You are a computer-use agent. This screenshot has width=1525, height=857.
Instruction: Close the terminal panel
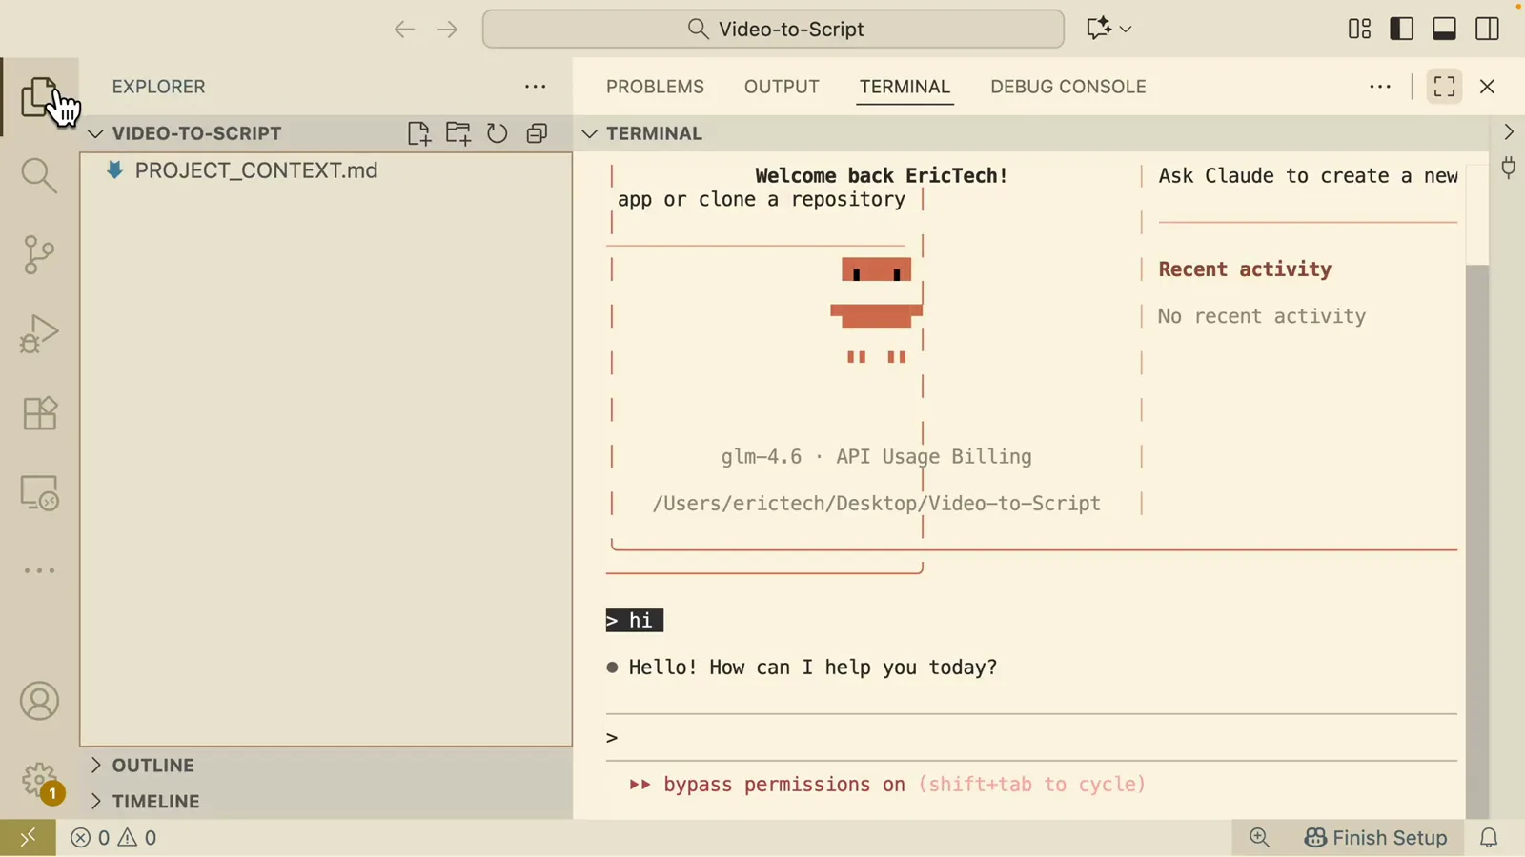tap(1488, 87)
